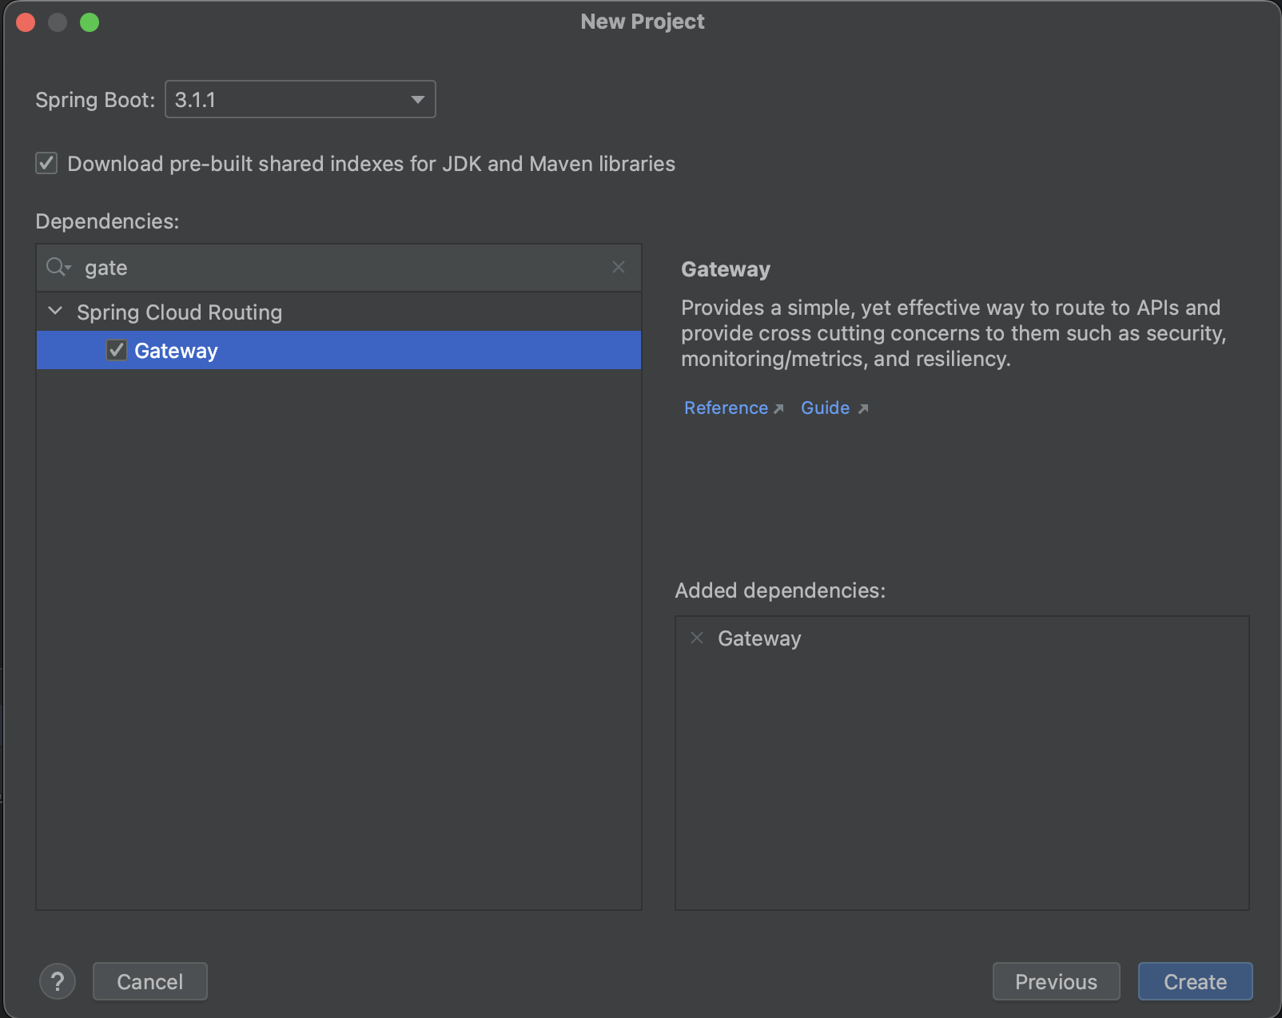Click the arrow icon beside Guide
Screen dimensions: 1282x1018
coord(862,409)
